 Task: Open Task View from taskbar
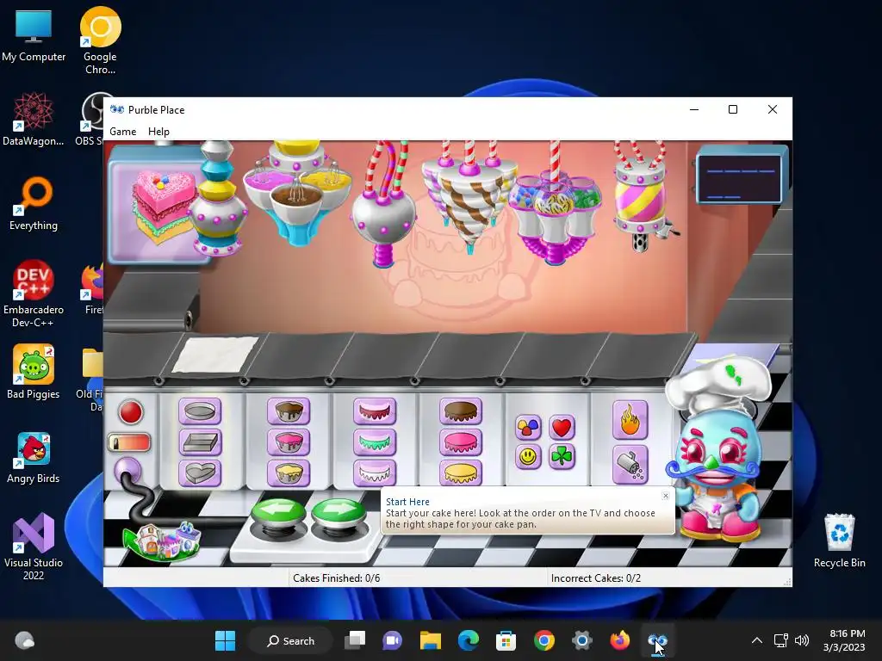pos(355,640)
